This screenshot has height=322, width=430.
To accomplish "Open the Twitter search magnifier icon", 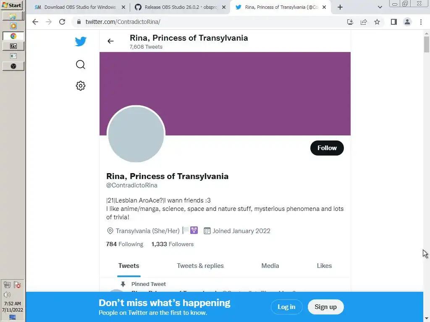I will pos(80,65).
